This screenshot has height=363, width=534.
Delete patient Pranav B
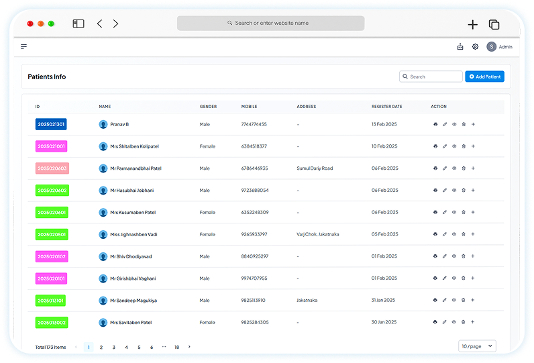[464, 124]
